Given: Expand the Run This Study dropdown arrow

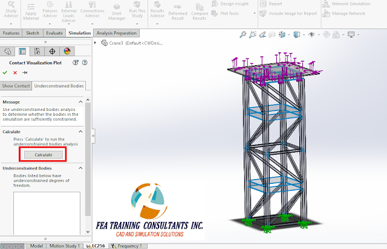Looking at the screenshot, I should (137, 24).
